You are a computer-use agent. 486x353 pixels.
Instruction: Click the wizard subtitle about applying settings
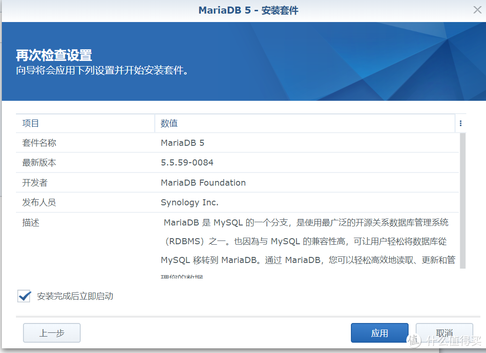click(x=102, y=70)
